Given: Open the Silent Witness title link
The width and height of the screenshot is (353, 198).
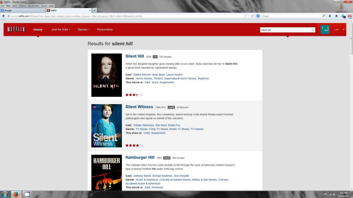Looking at the screenshot, I should (x=139, y=107).
